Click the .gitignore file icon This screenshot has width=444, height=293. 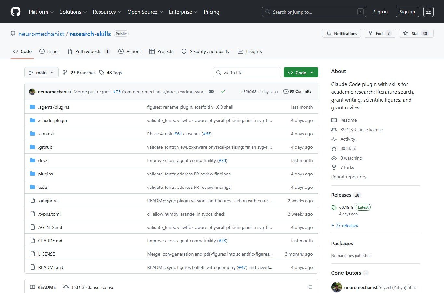click(x=33, y=201)
